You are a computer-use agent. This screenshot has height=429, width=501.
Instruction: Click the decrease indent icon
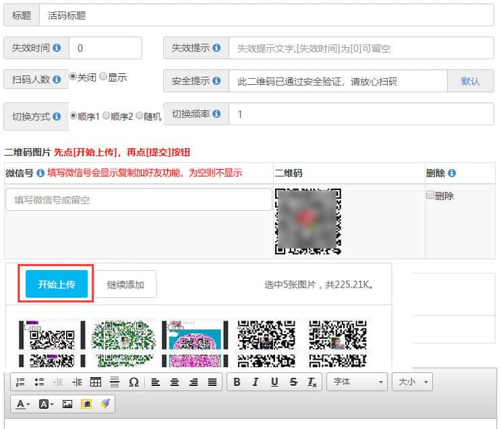pyautogui.click(x=58, y=382)
